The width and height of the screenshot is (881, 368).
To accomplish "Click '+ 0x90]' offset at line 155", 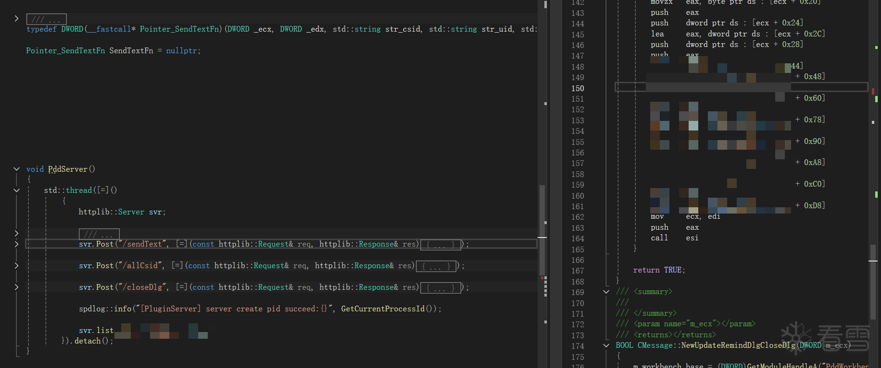I will coord(810,142).
